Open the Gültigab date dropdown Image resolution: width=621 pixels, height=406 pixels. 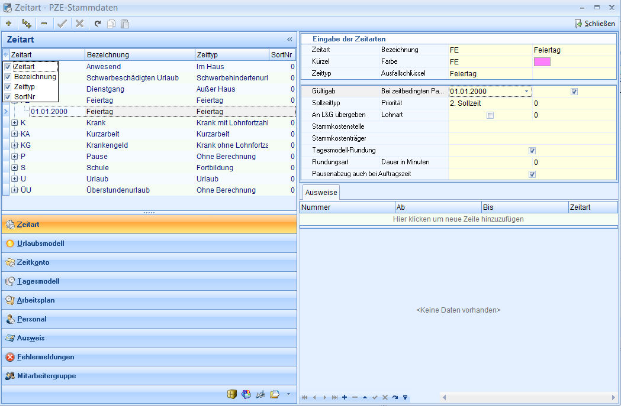[526, 92]
